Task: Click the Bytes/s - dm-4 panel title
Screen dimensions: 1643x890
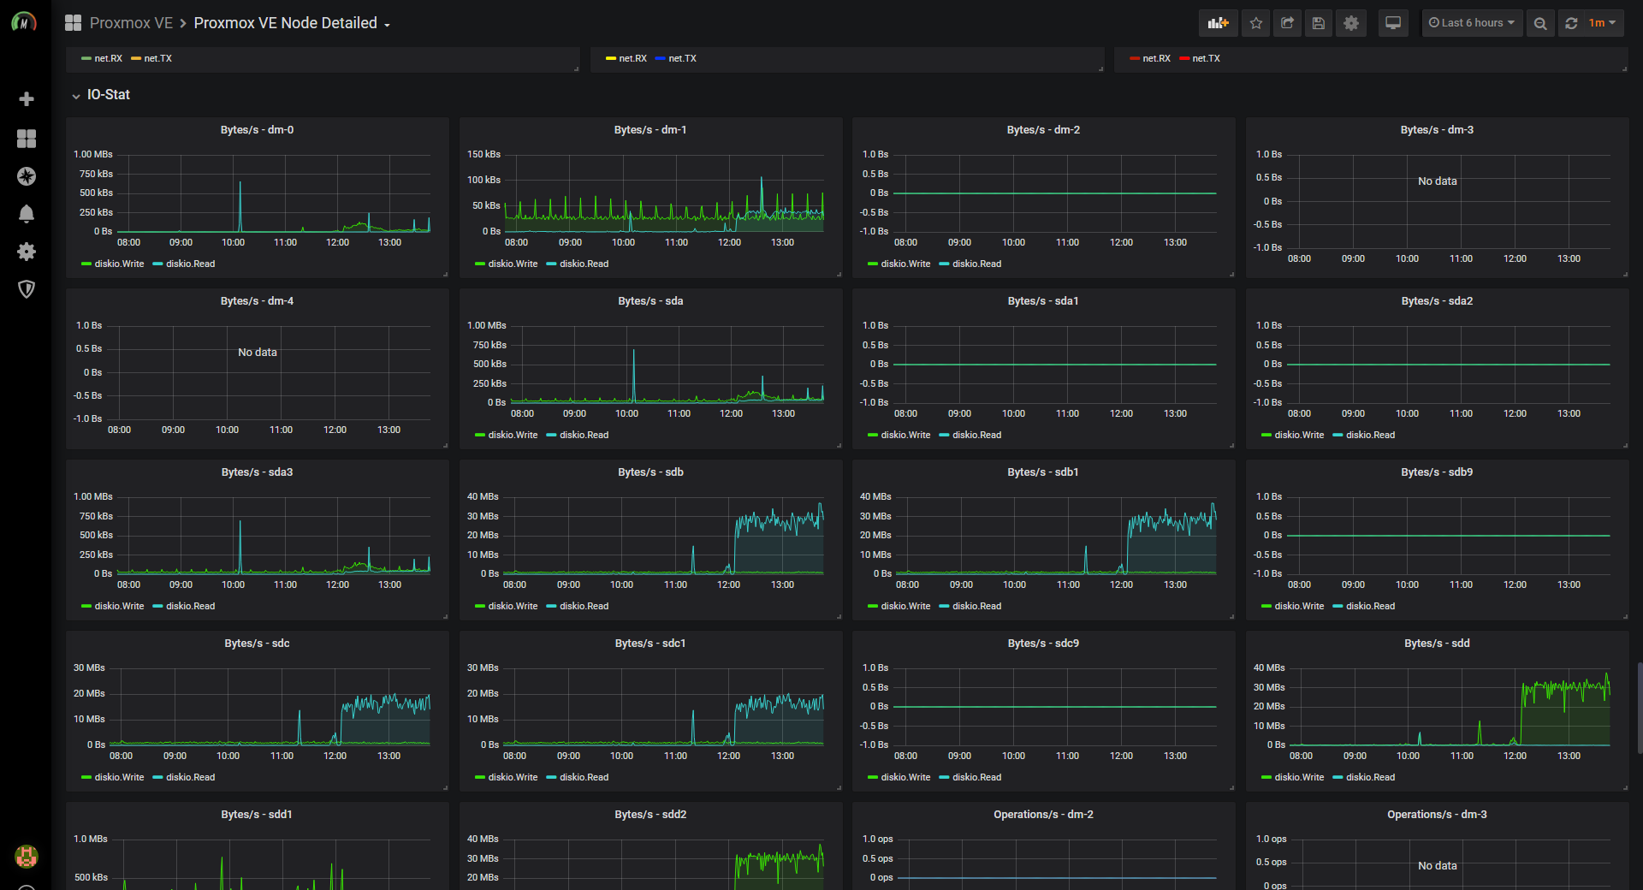Action: (257, 301)
